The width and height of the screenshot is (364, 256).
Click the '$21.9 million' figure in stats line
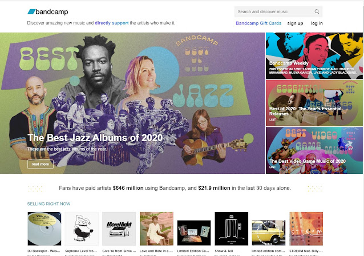pyautogui.click(x=214, y=188)
